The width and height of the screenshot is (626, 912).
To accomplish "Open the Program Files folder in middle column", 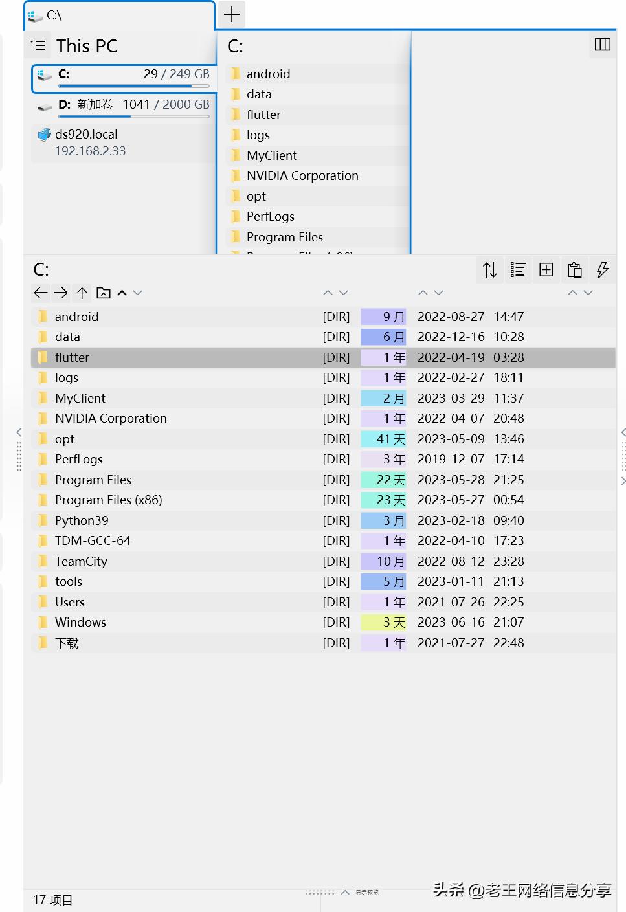I will 285,237.
